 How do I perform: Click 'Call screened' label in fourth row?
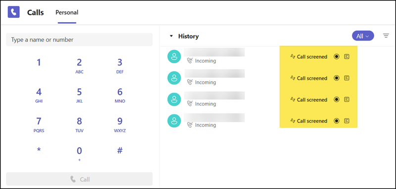[x=312, y=121]
